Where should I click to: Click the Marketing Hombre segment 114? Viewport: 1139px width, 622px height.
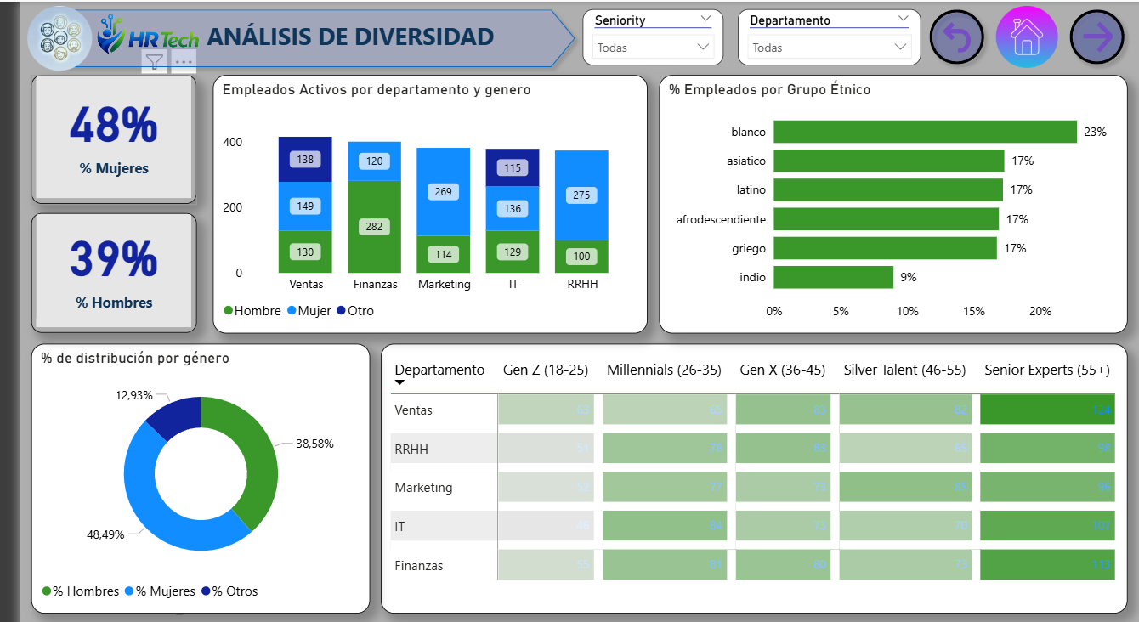(x=444, y=254)
